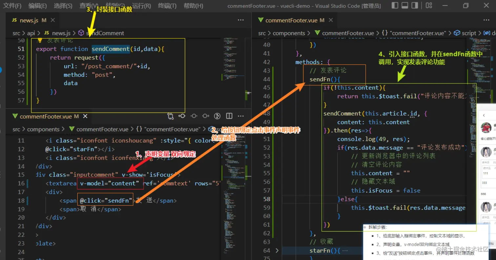This screenshot has height=260, width=496.
Task: Restore down the VS Code window
Action: coord(466,6)
